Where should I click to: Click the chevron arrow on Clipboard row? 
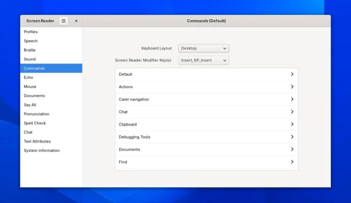(292, 124)
